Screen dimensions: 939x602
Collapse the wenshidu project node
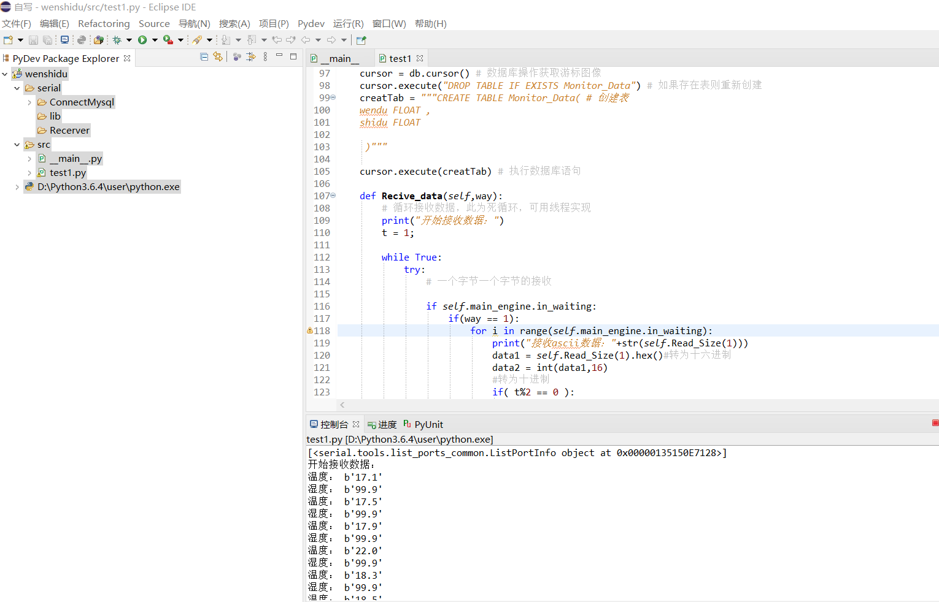click(5, 74)
